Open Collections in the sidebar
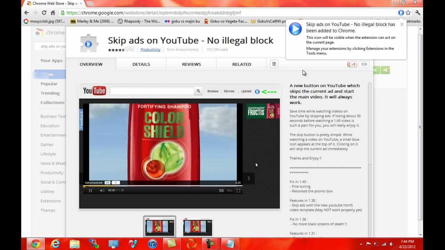The width and height of the screenshot is (445, 250). coord(52,102)
